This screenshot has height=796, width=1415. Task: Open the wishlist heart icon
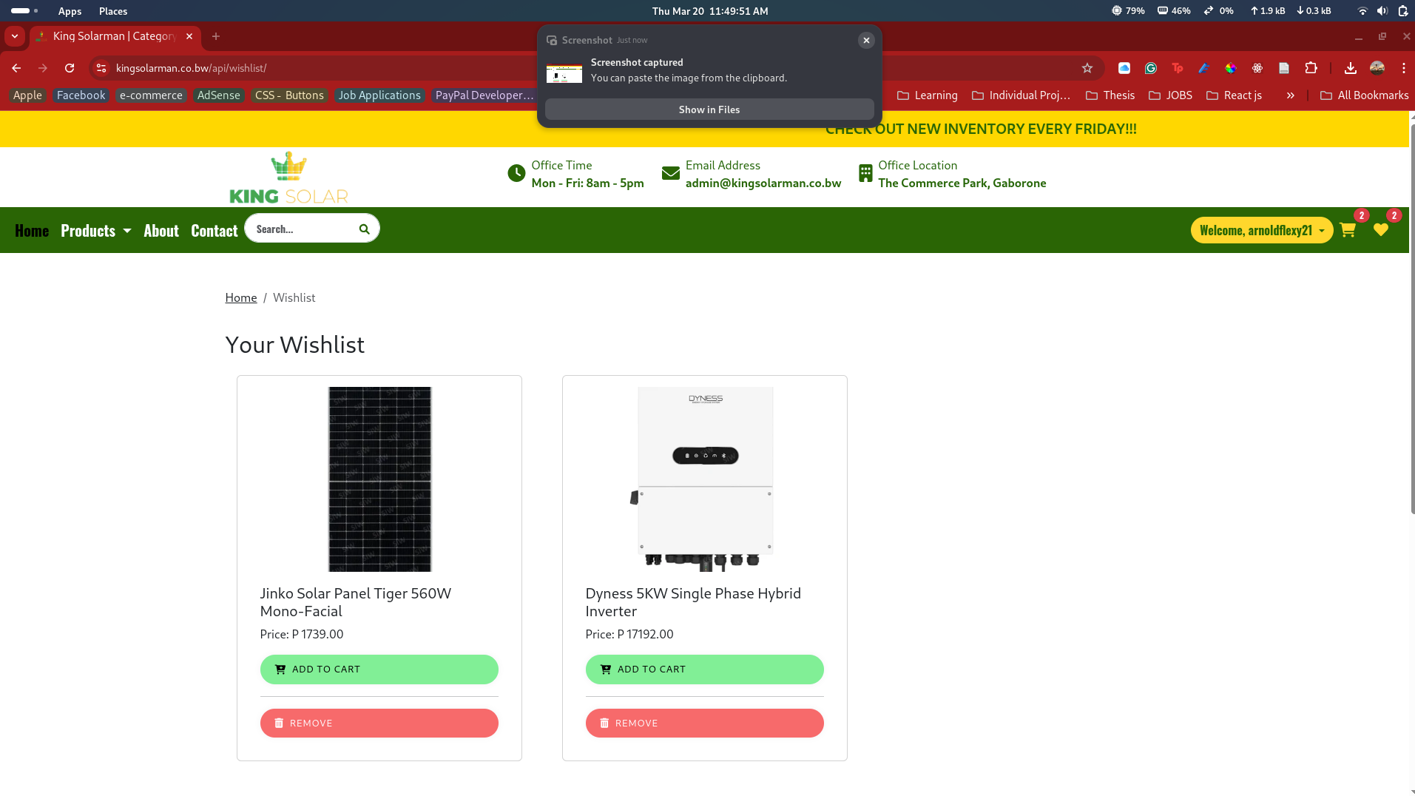click(1380, 230)
